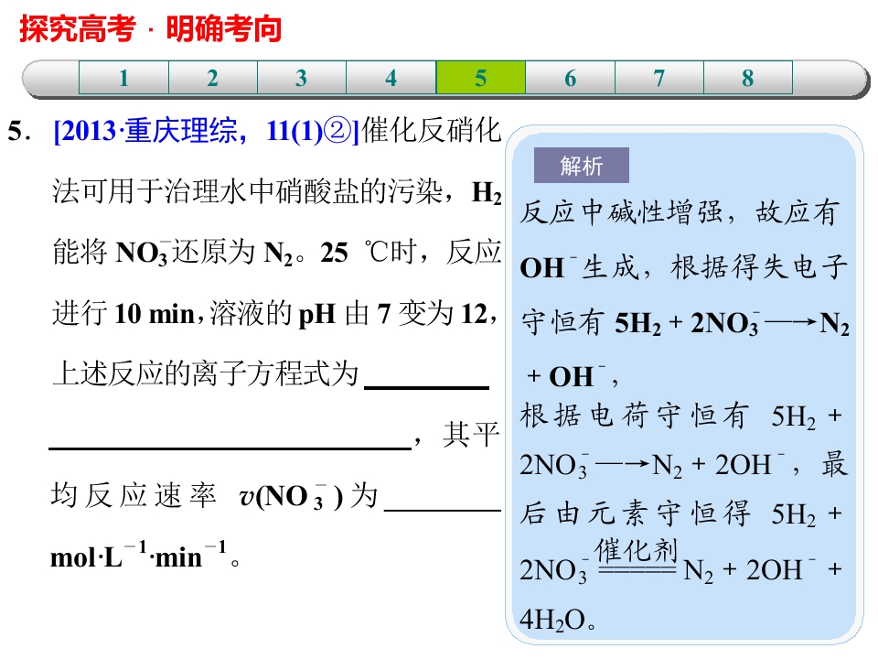Viewport: 878px width, 659px height.
Task: Click the text 进行 10 min
Action: pyautogui.click(x=123, y=314)
